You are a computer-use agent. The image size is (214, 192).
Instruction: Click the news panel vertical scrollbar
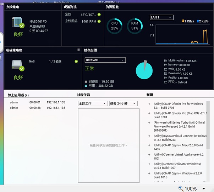pos(208,125)
